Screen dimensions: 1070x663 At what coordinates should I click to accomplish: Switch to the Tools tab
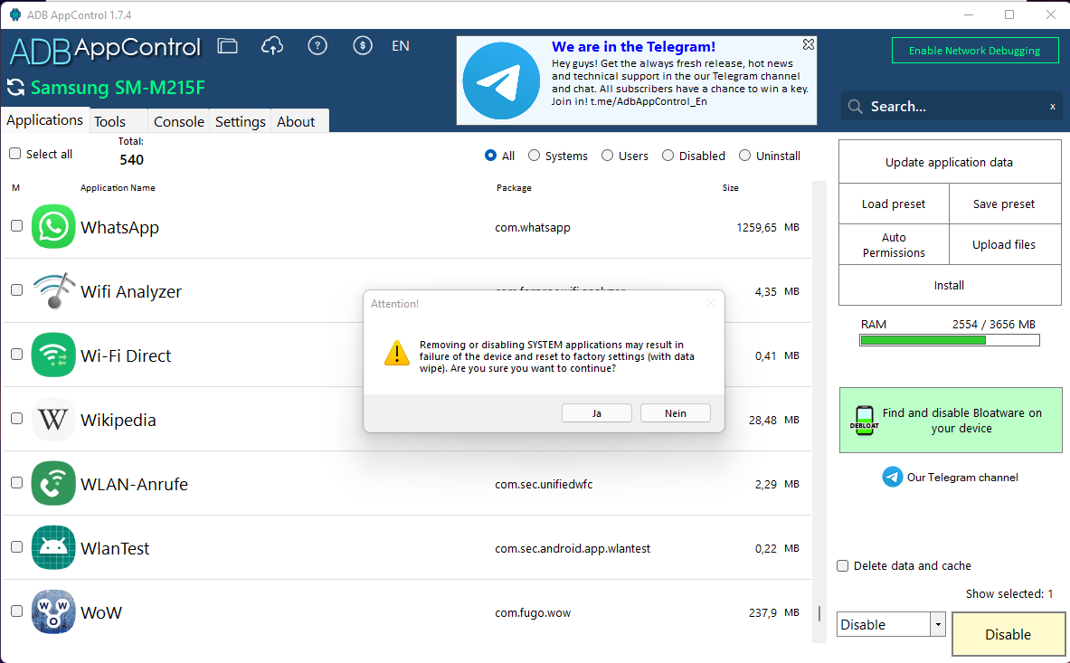click(118, 121)
